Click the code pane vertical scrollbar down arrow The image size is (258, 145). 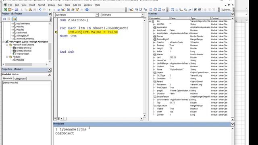pos(144,116)
